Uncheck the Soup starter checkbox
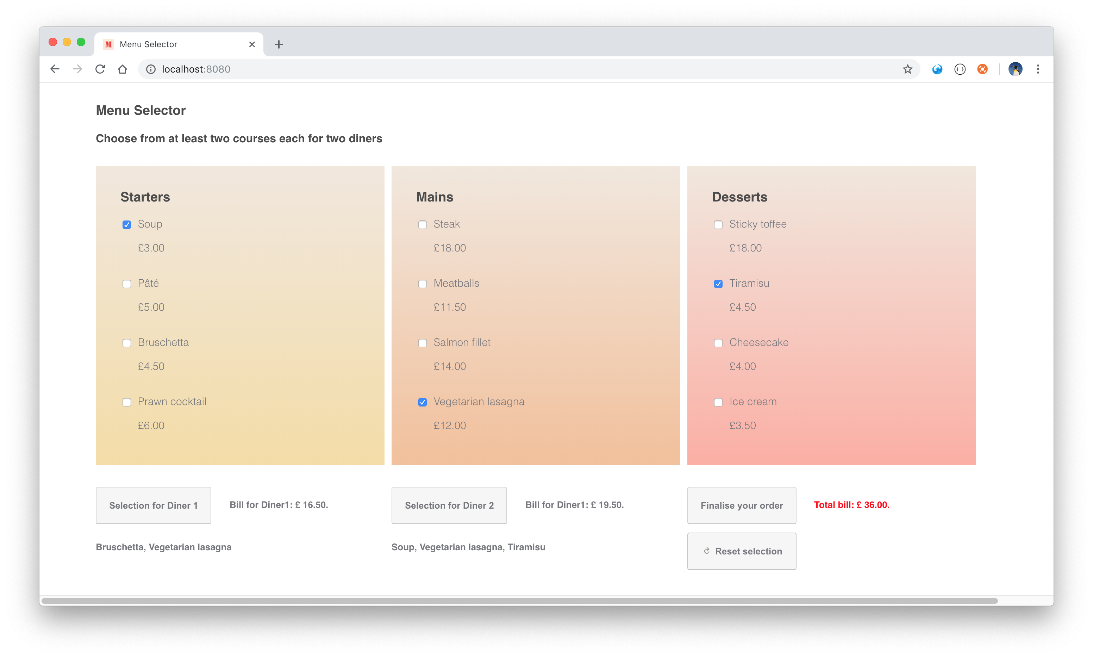The width and height of the screenshot is (1093, 658). [x=127, y=225]
